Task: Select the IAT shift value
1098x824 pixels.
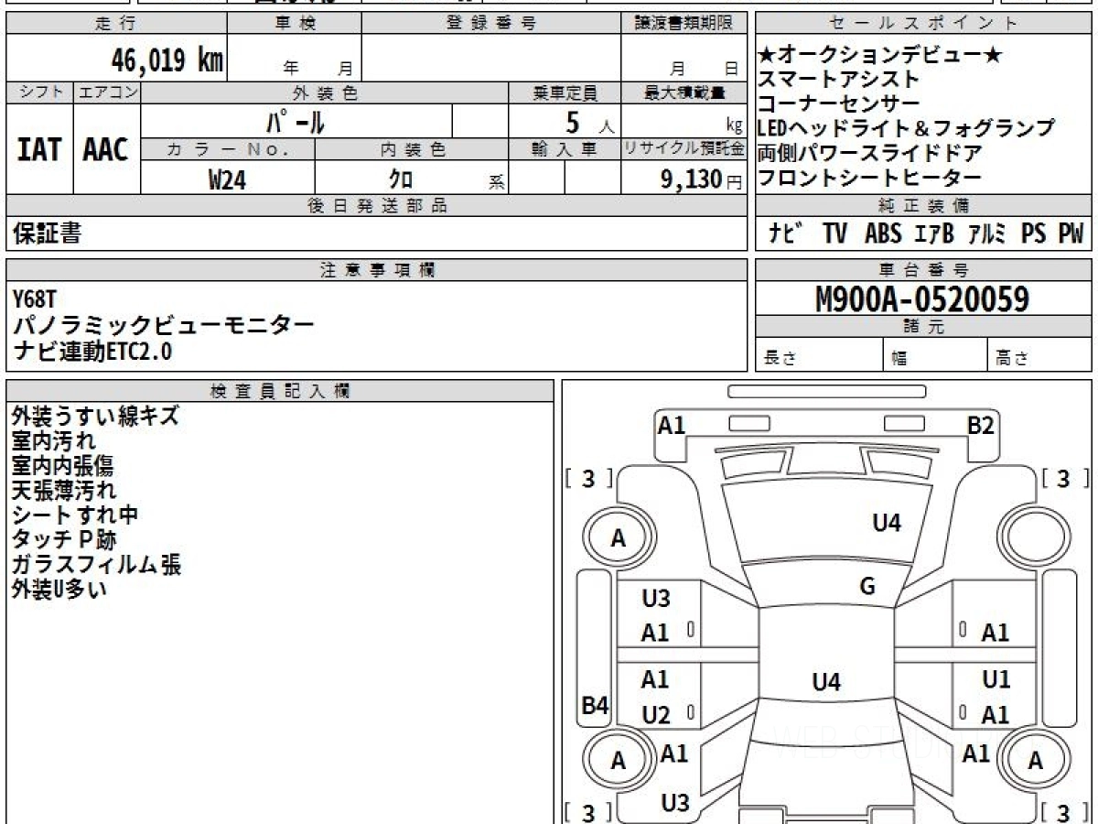Action: (39, 149)
